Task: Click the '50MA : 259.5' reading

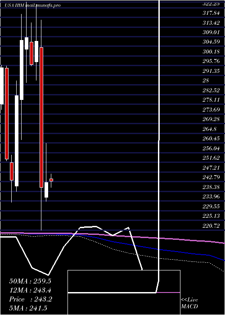Action: [30, 281]
